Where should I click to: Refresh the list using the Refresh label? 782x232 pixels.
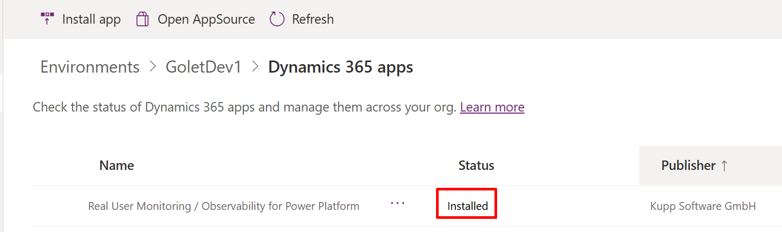313,19
